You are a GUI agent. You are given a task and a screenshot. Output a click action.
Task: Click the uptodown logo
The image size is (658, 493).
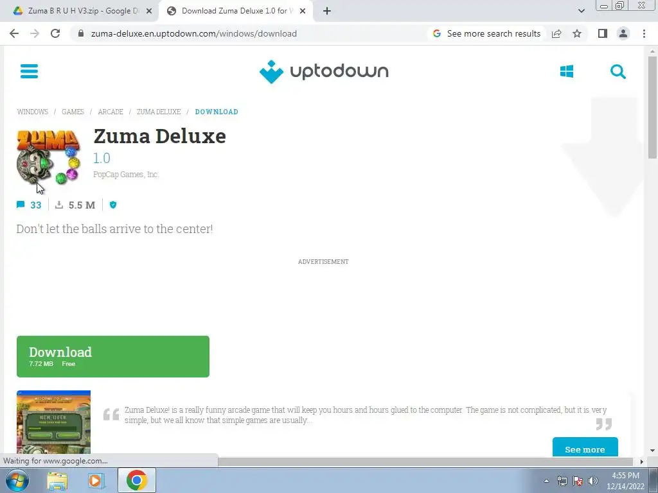click(324, 71)
